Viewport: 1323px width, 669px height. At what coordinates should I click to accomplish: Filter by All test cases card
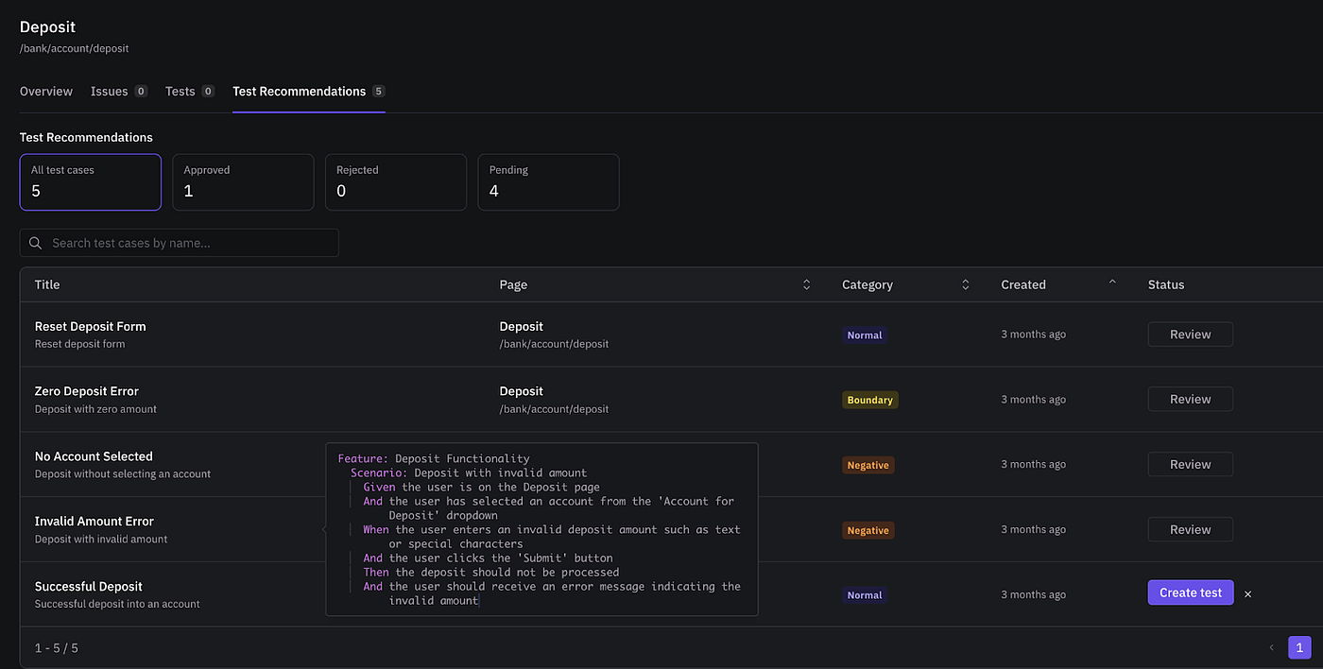91,182
